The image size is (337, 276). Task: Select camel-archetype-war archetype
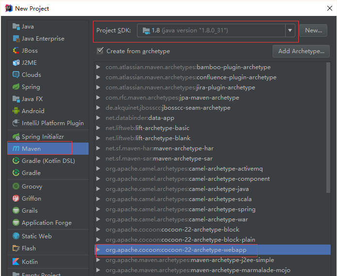(177, 219)
